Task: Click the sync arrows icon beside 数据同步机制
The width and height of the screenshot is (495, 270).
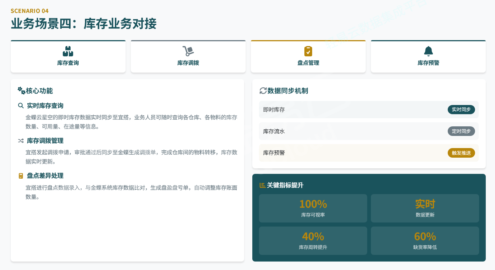Action: click(263, 91)
